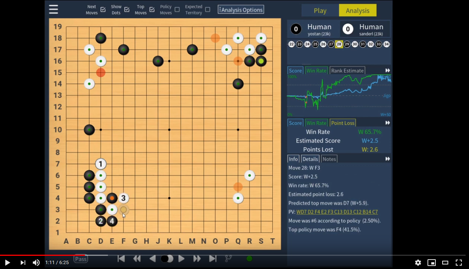Click the white player stone icon for sanderl

click(x=348, y=29)
